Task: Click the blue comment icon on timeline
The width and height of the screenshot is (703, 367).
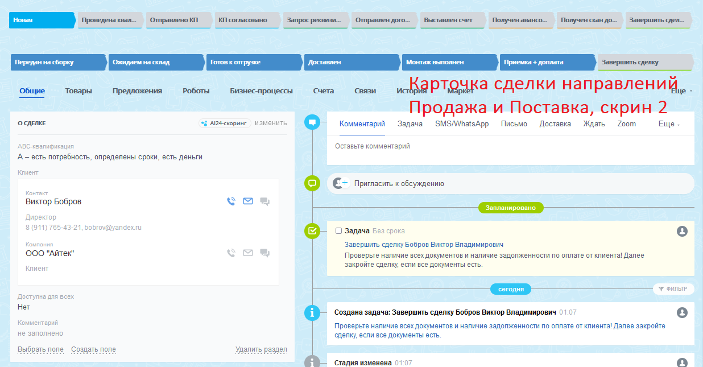Action: 312,122
